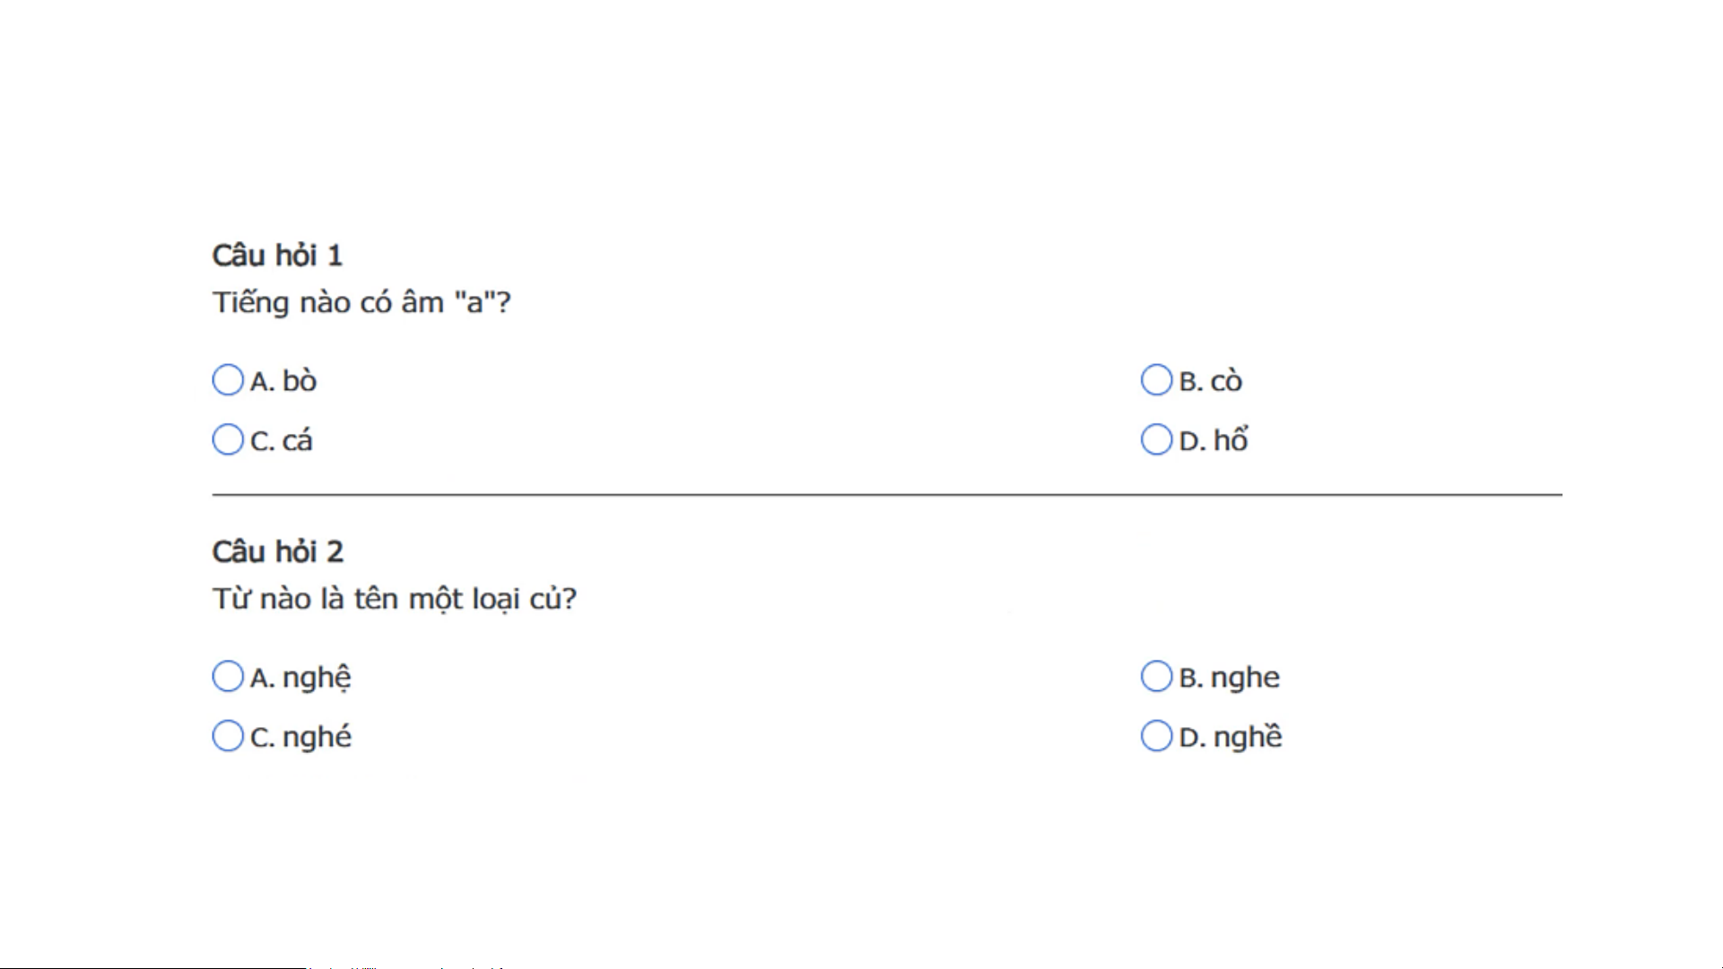This screenshot has width=1723, height=969.
Task: Click the 'cá' answer text
Action: point(298,441)
